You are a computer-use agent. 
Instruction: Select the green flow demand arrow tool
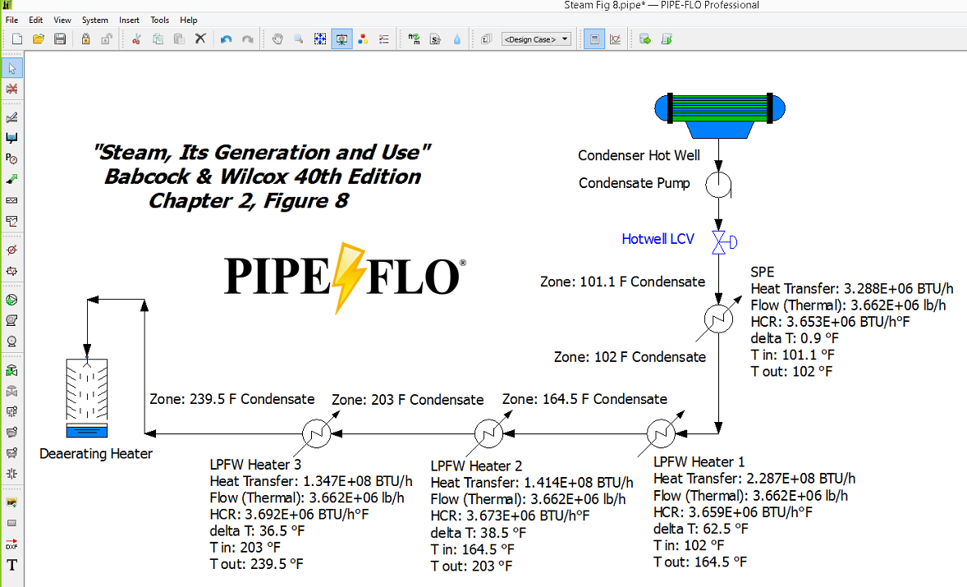11,180
